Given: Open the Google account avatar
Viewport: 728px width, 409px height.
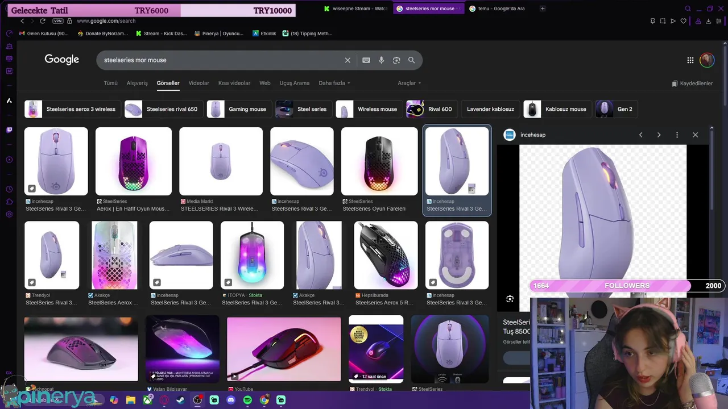Looking at the screenshot, I should coord(707,60).
